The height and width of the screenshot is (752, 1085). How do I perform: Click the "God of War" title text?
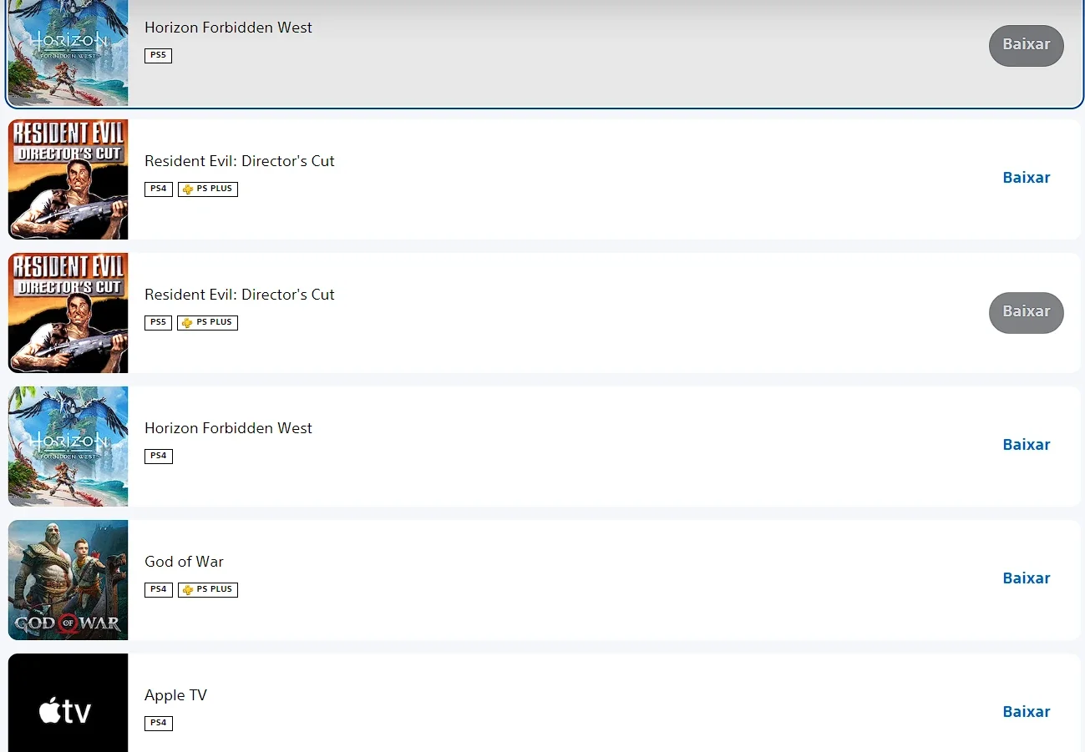coord(184,562)
